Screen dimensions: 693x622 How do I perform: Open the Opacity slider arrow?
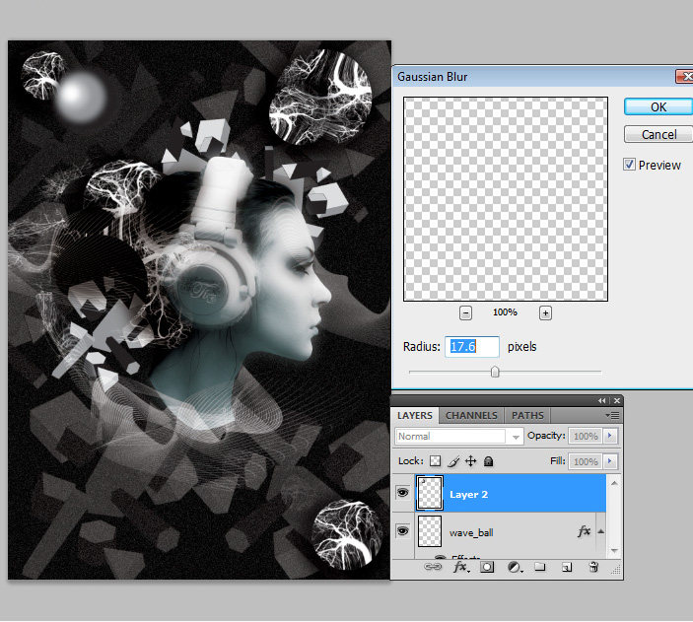pyautogui.click(x=611, y=436)
